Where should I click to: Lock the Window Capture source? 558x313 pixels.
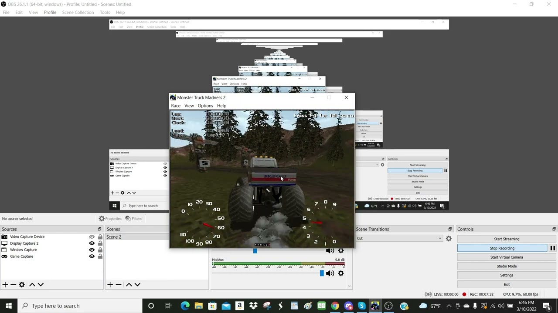100,250
